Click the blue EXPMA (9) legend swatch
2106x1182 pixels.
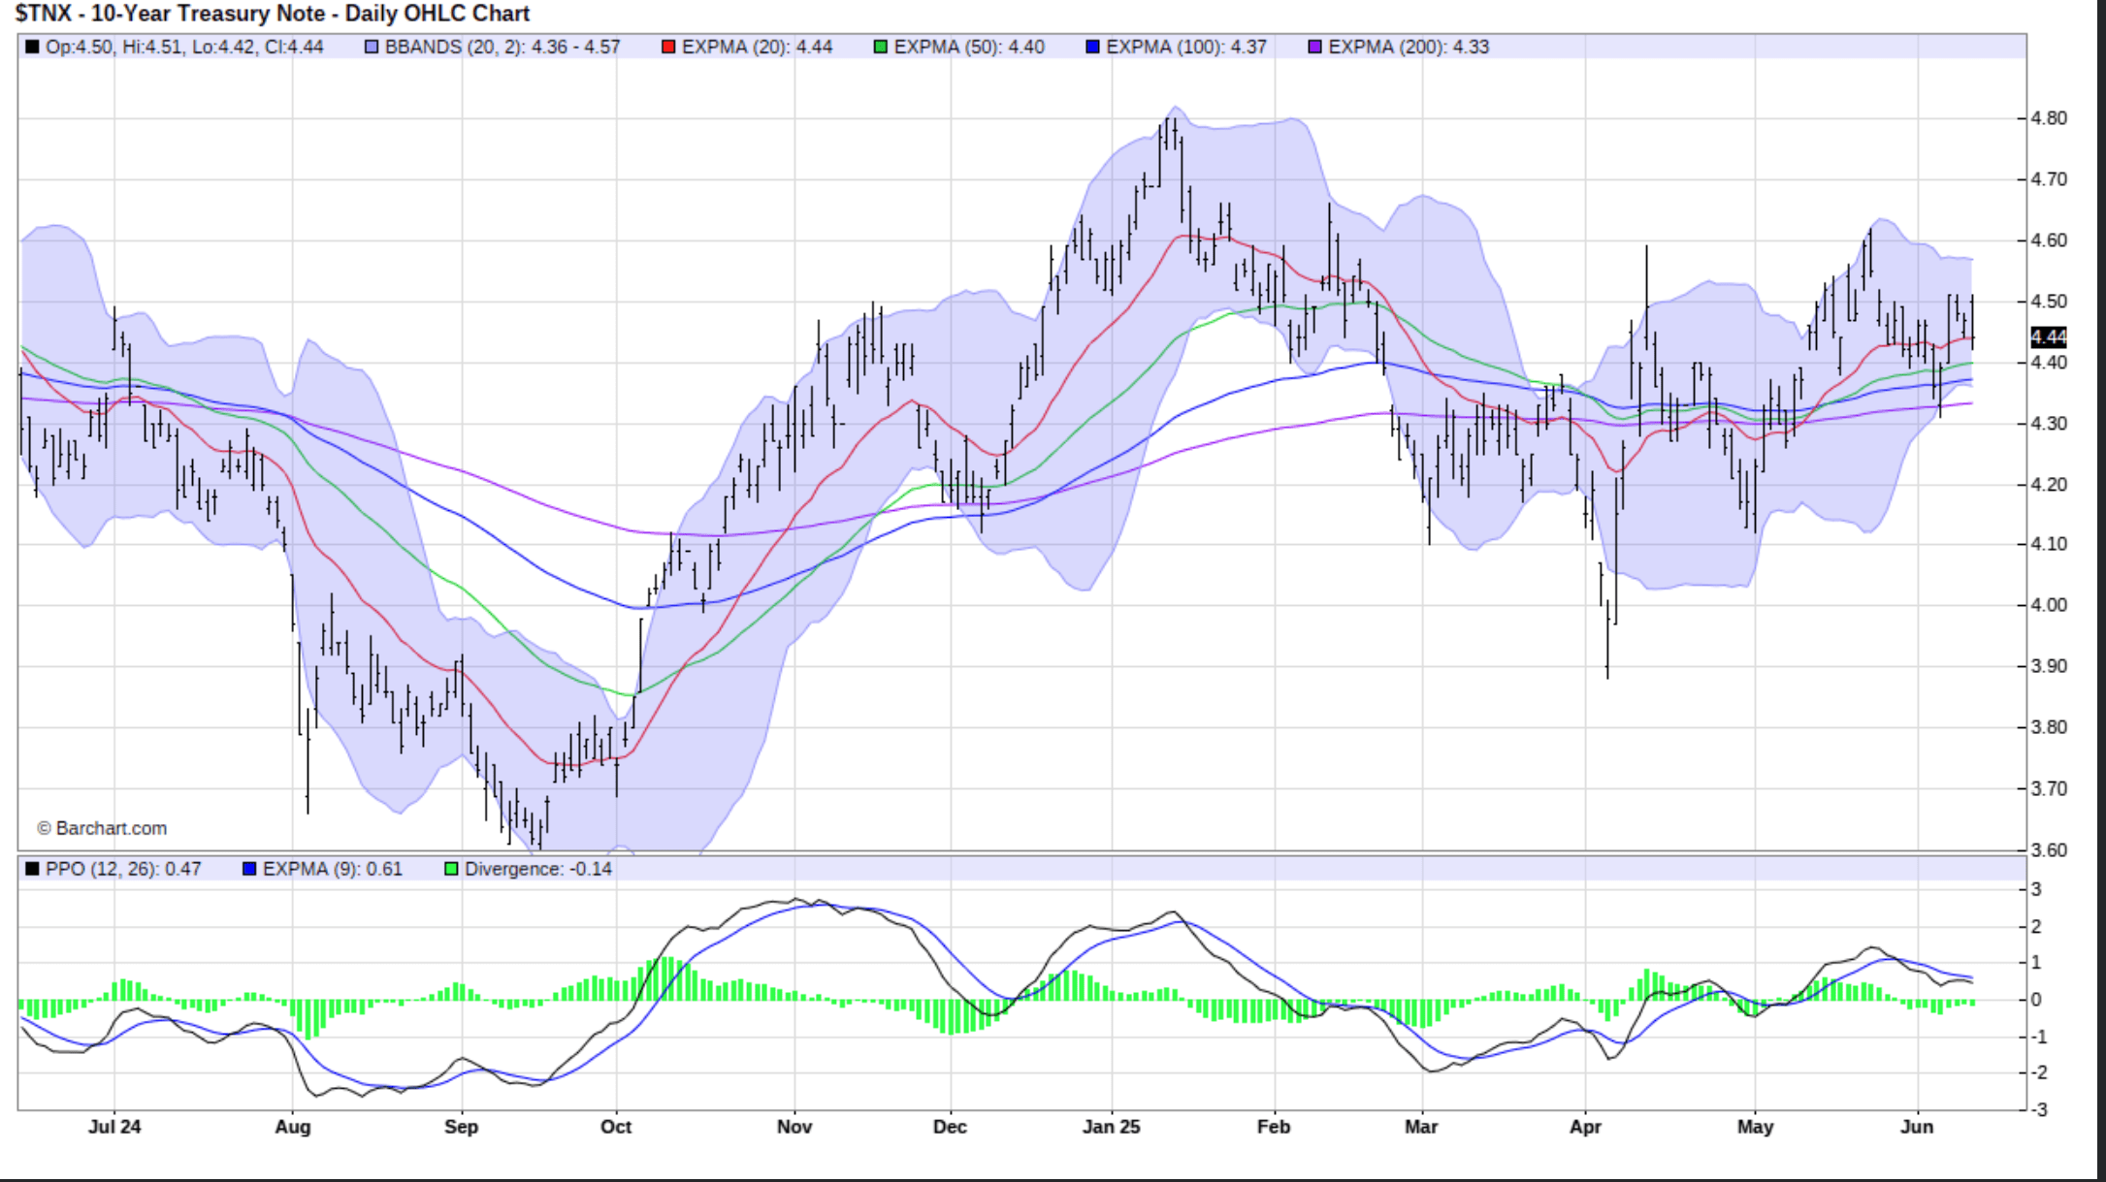pyautogui.click(x=249, y=869)
